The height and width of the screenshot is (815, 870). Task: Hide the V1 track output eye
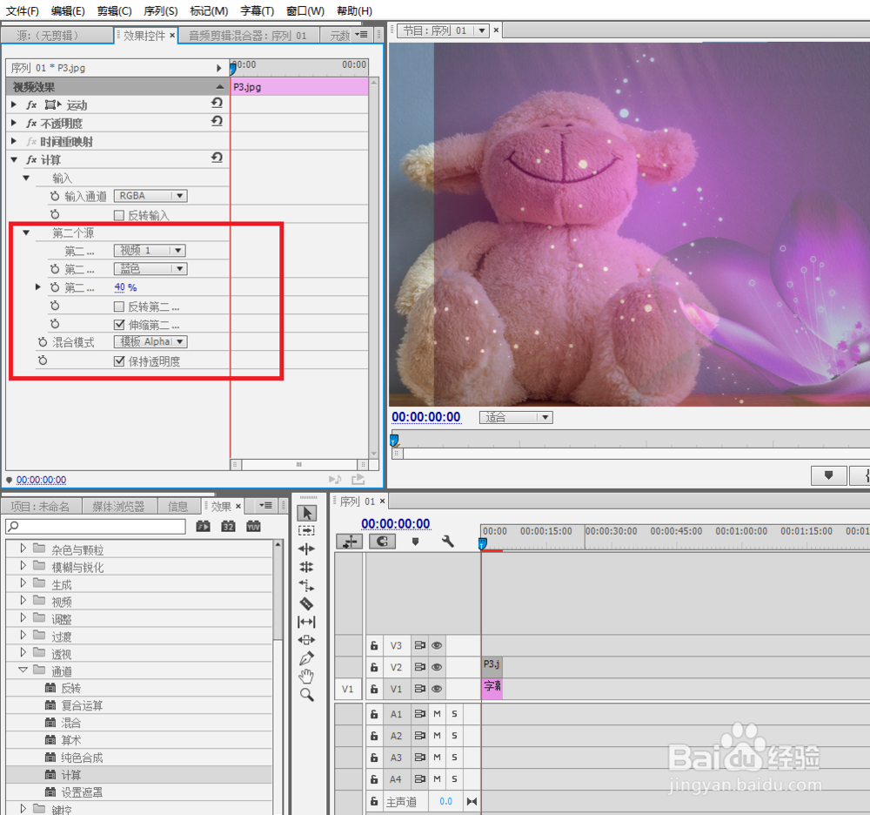437,689
